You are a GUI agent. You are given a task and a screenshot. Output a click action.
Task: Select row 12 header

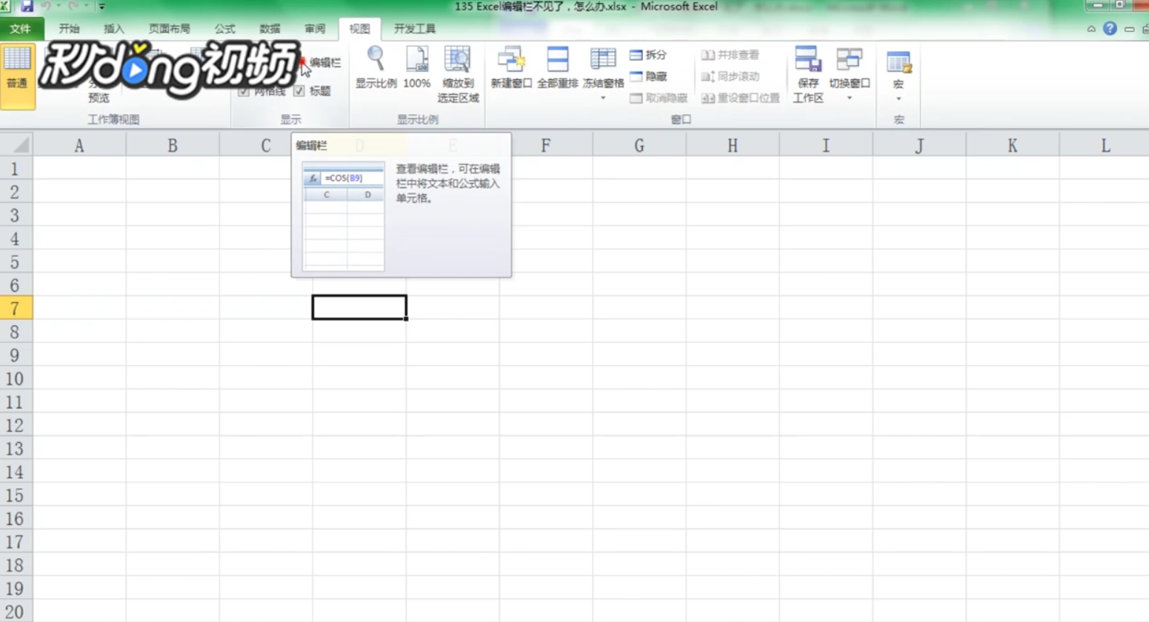pos(16,426)
